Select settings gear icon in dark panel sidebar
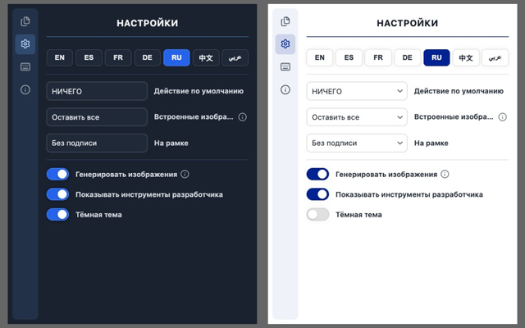This screenshot has height=328, width=525. point(25,43)
